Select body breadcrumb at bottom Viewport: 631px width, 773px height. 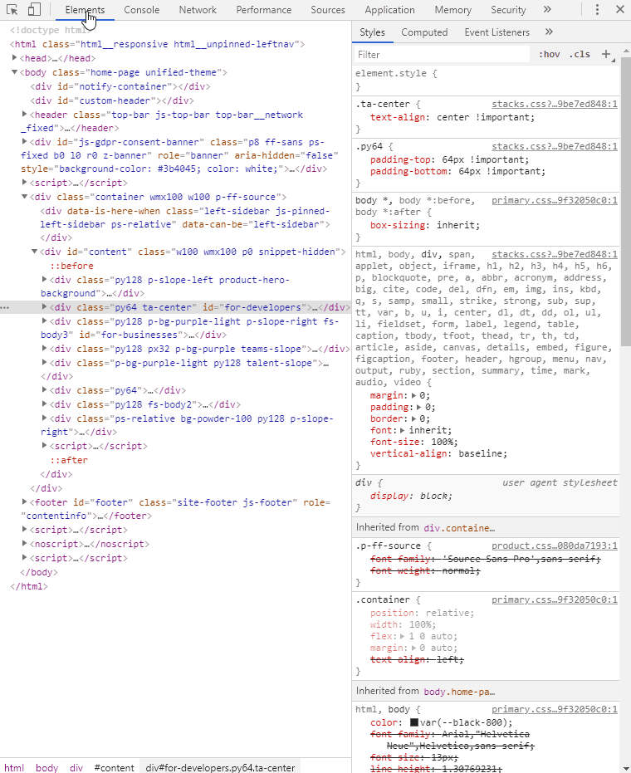tap(46, 767)
